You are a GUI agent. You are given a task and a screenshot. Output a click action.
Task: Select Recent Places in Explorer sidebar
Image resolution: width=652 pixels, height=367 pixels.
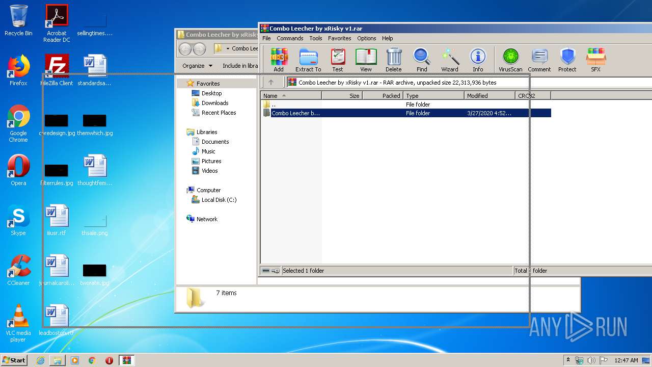pos(219,113)
